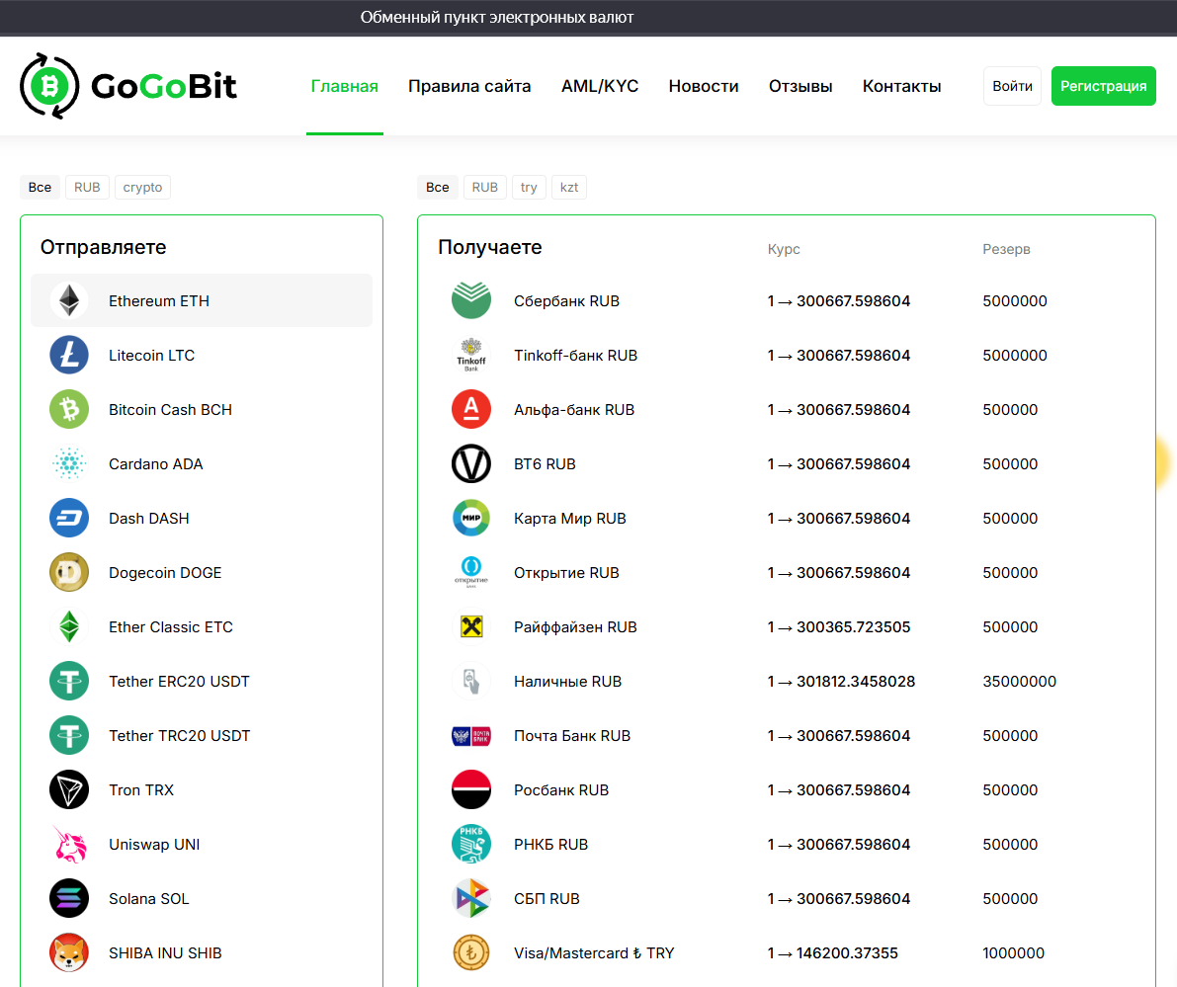1177x987 pixels.
Task: Click СБП RUB text
Action: click(546, 899)
